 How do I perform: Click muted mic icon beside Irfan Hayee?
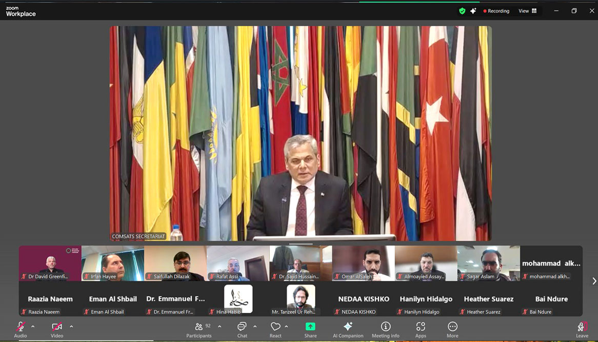[x=87, y=276]
